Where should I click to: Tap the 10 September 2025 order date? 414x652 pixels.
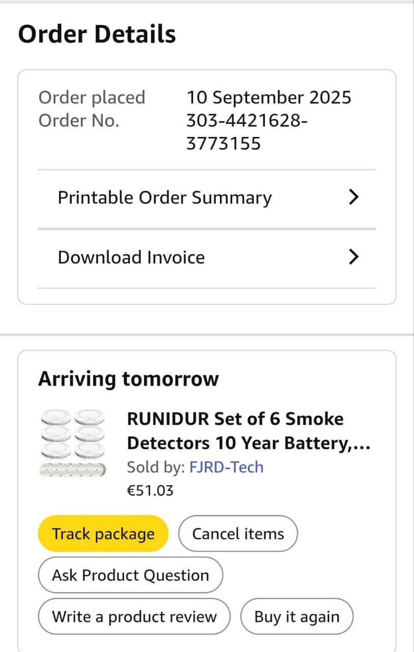pyautogui.click(x=268, y=97)
